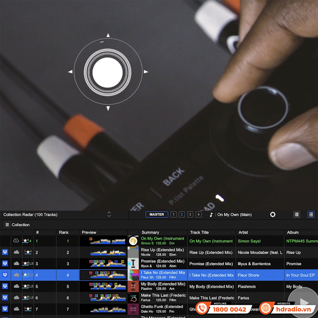Click the cloud icon on the My Body row
The height and width of the screenshot is (318, 318).
click(x=16, y=286)
